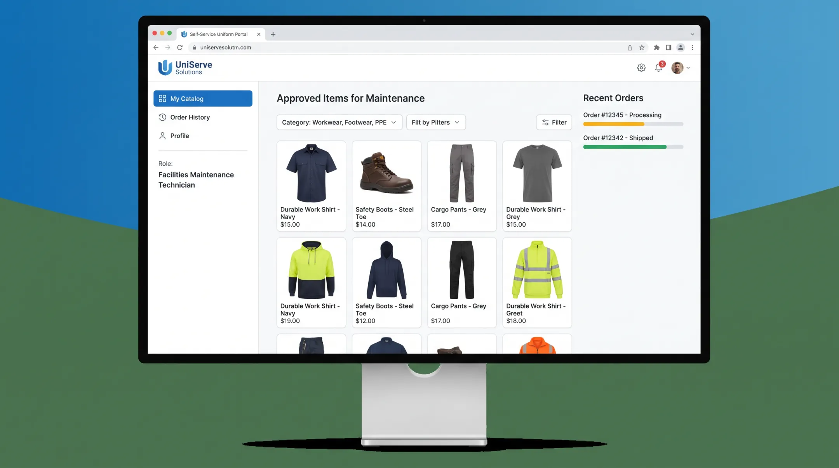Screen dimensions: 839x468
Task: Open the grey cargo pants image
Action: pyautogui.click(x=462, y=173)
